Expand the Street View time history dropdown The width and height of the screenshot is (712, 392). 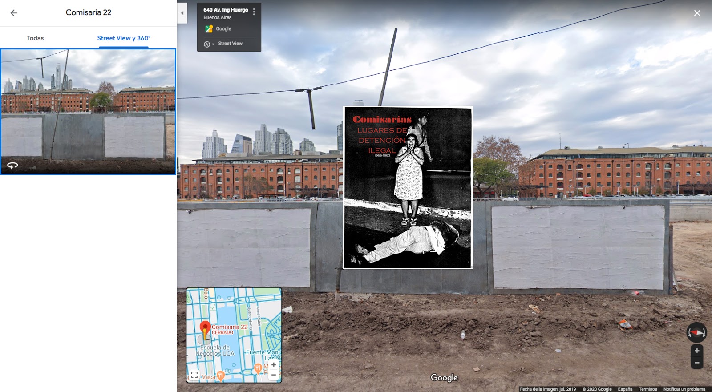(x=209, y=44)
